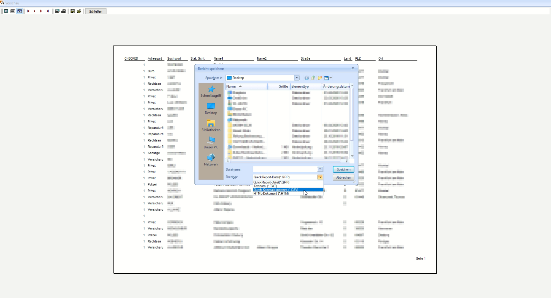551x298 pixels.
Task: Click the print report icon
Action: (64, 11)
